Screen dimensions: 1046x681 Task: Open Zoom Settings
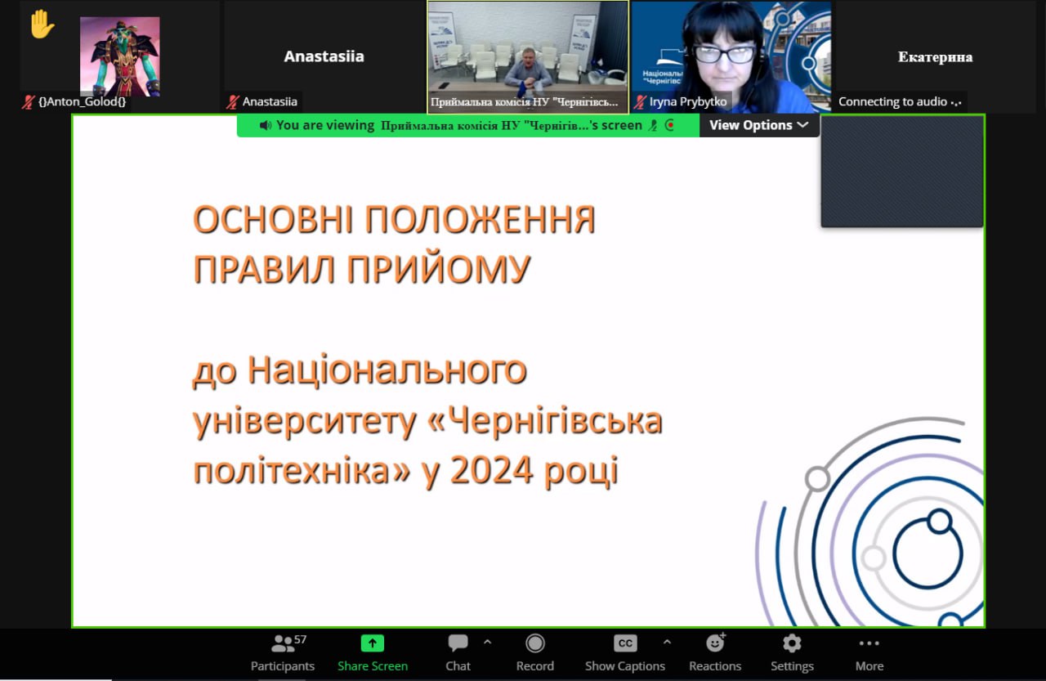point(792,653)
